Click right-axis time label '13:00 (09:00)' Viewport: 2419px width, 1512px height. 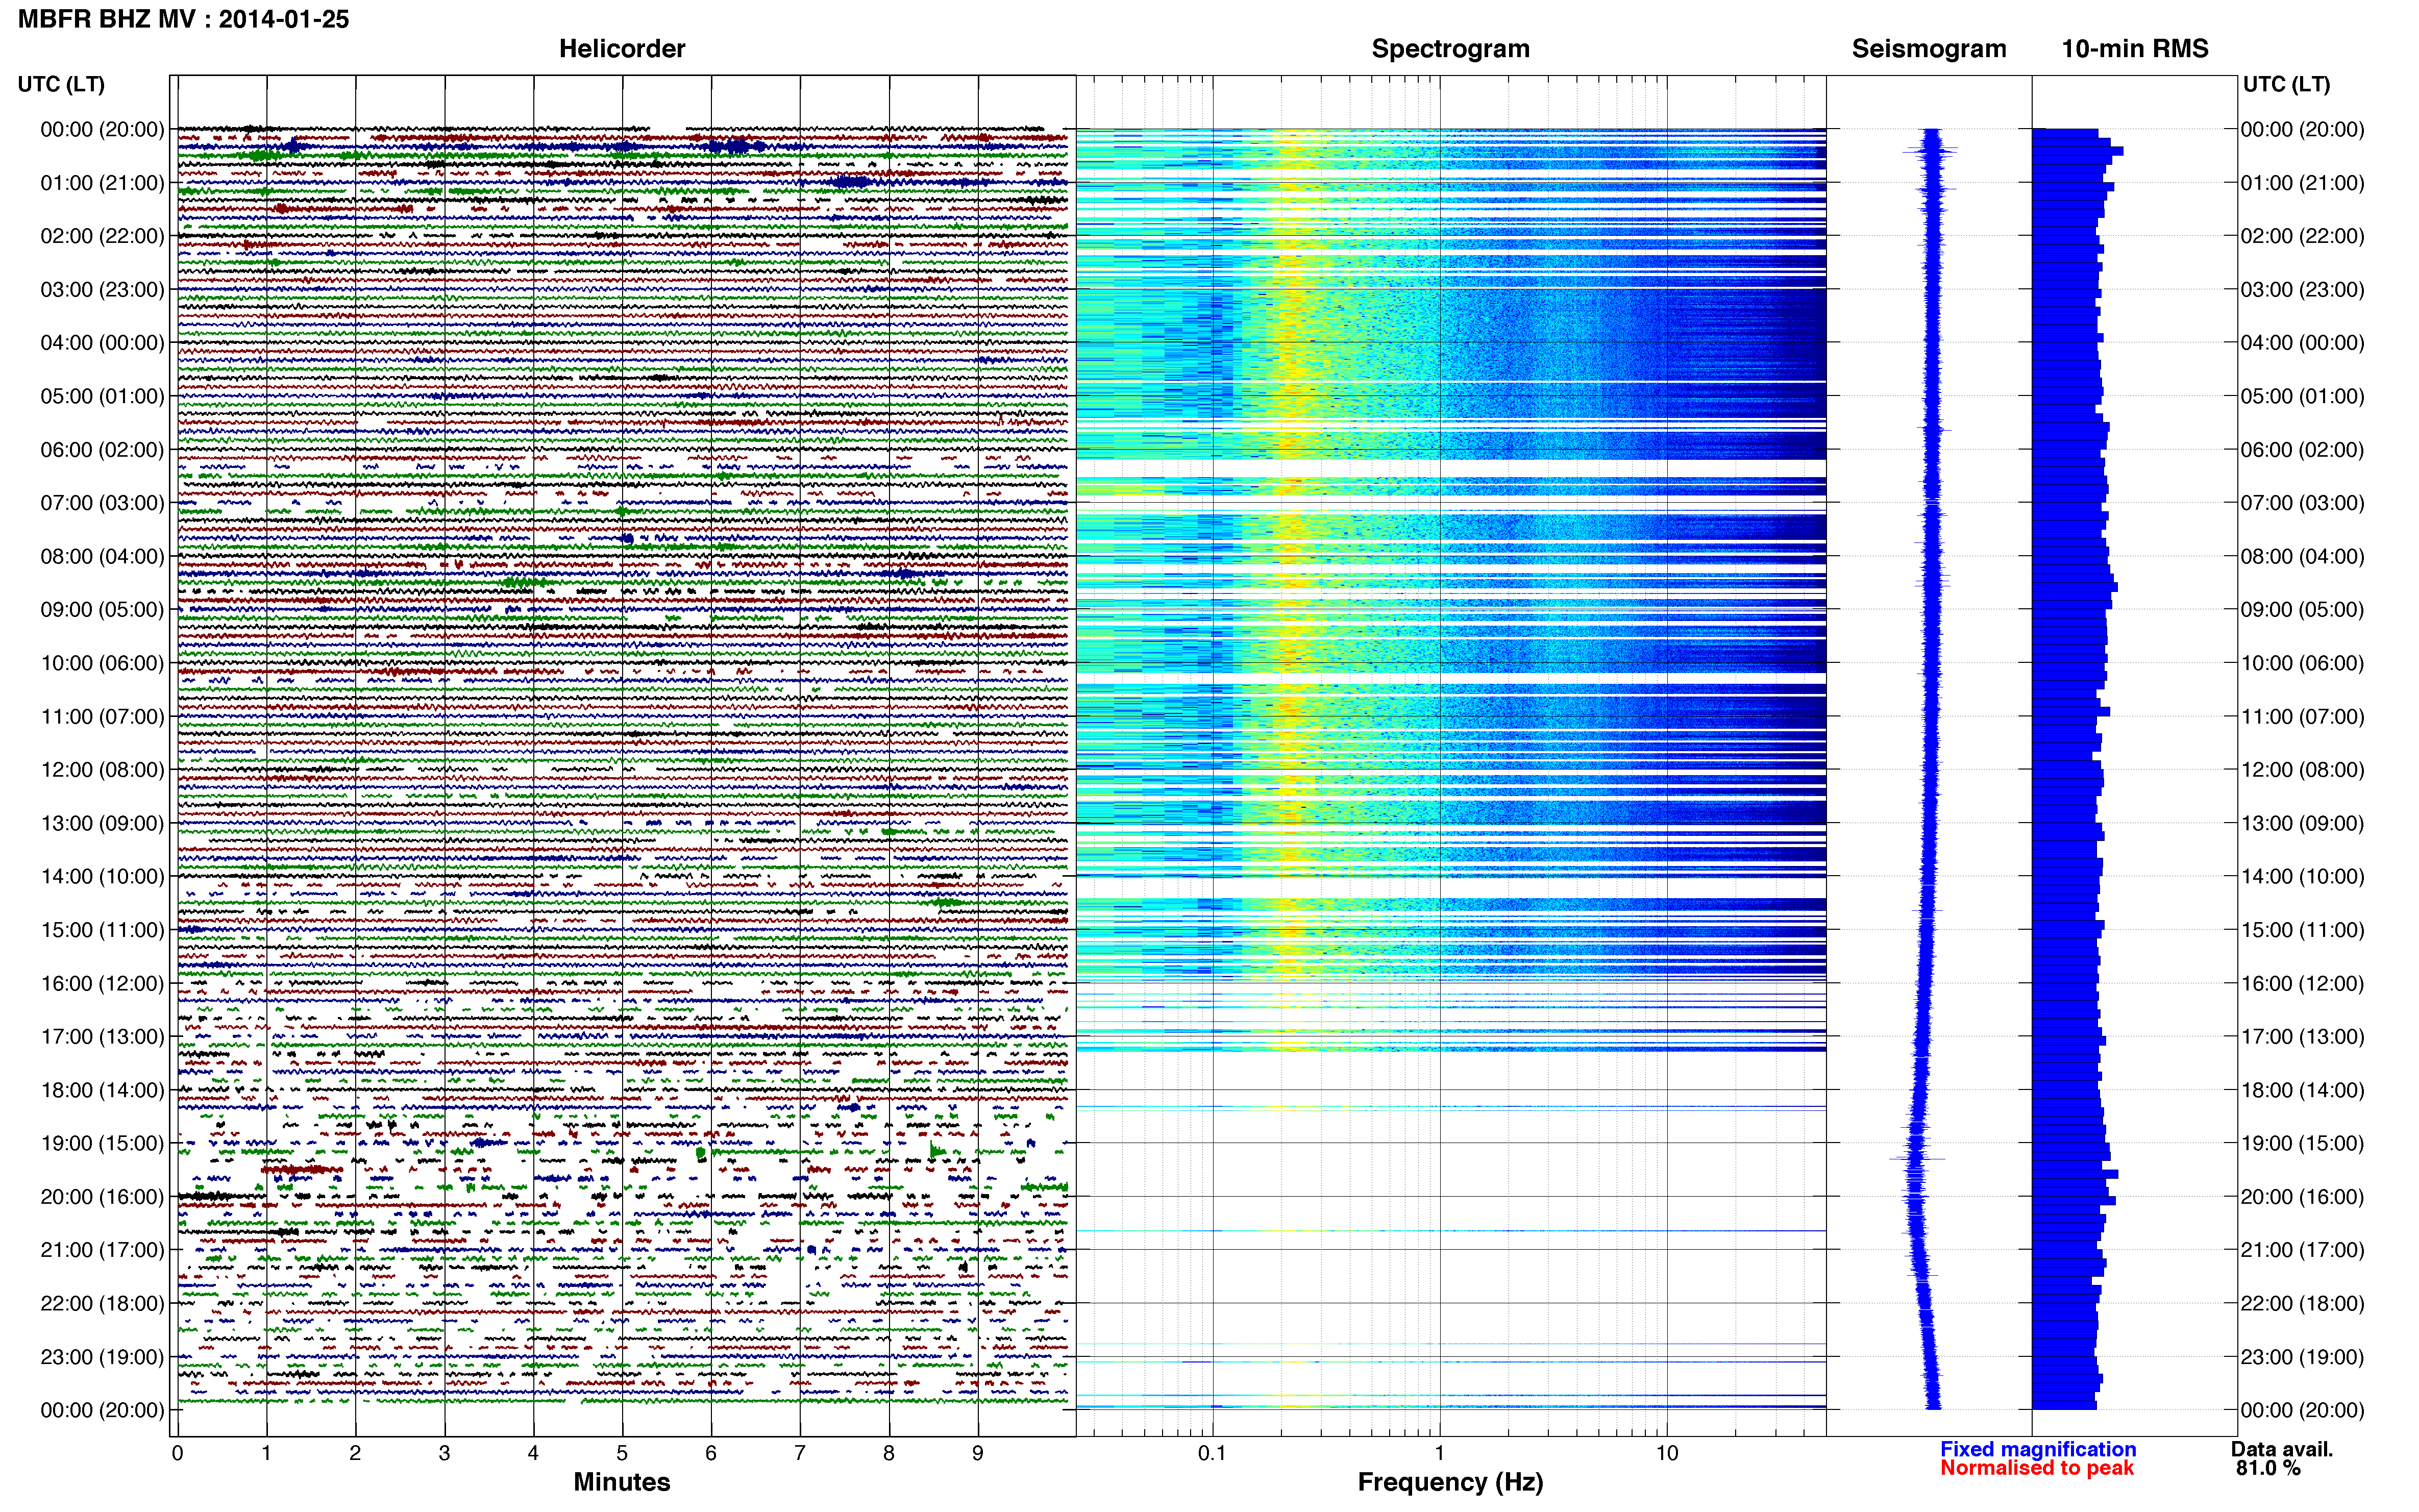2302,823
